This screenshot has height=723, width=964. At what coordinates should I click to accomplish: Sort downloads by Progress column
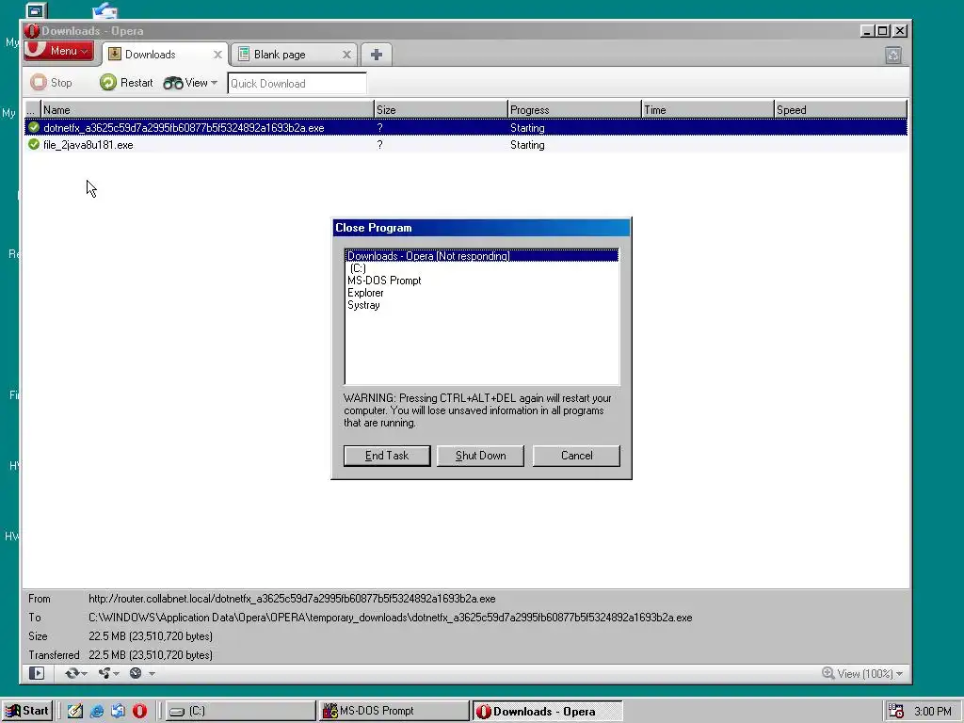pos(574,109)
